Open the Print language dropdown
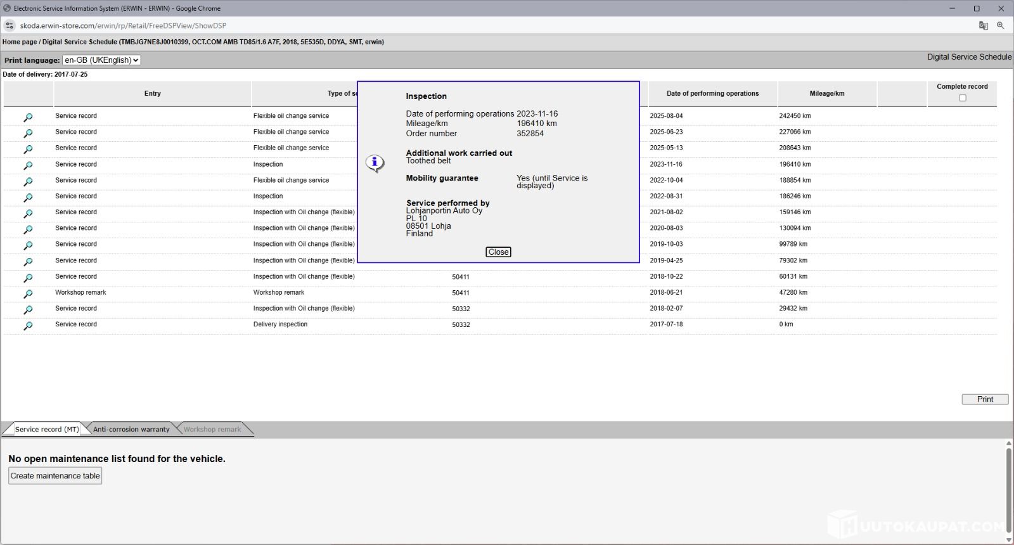Image resolution: width=1014 pixels, height=545 pixels. (101, 60)
